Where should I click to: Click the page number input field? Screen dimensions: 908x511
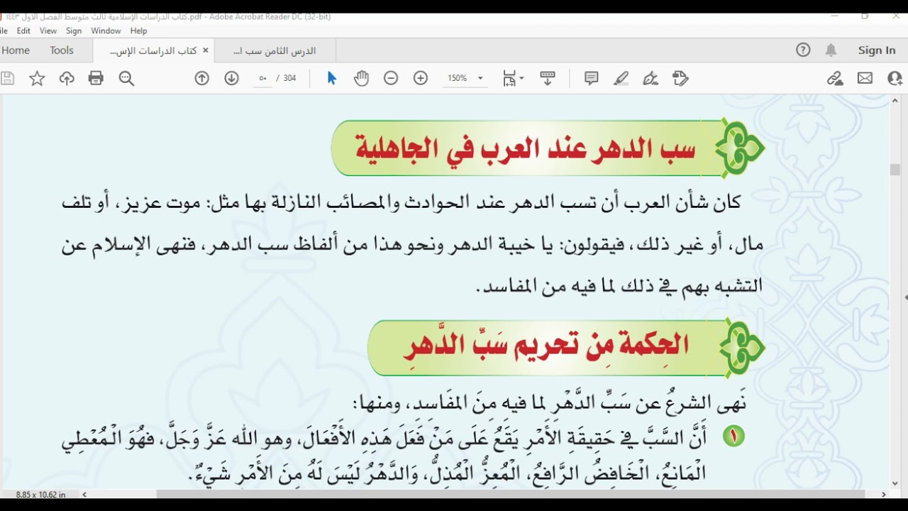pos(262,79)
